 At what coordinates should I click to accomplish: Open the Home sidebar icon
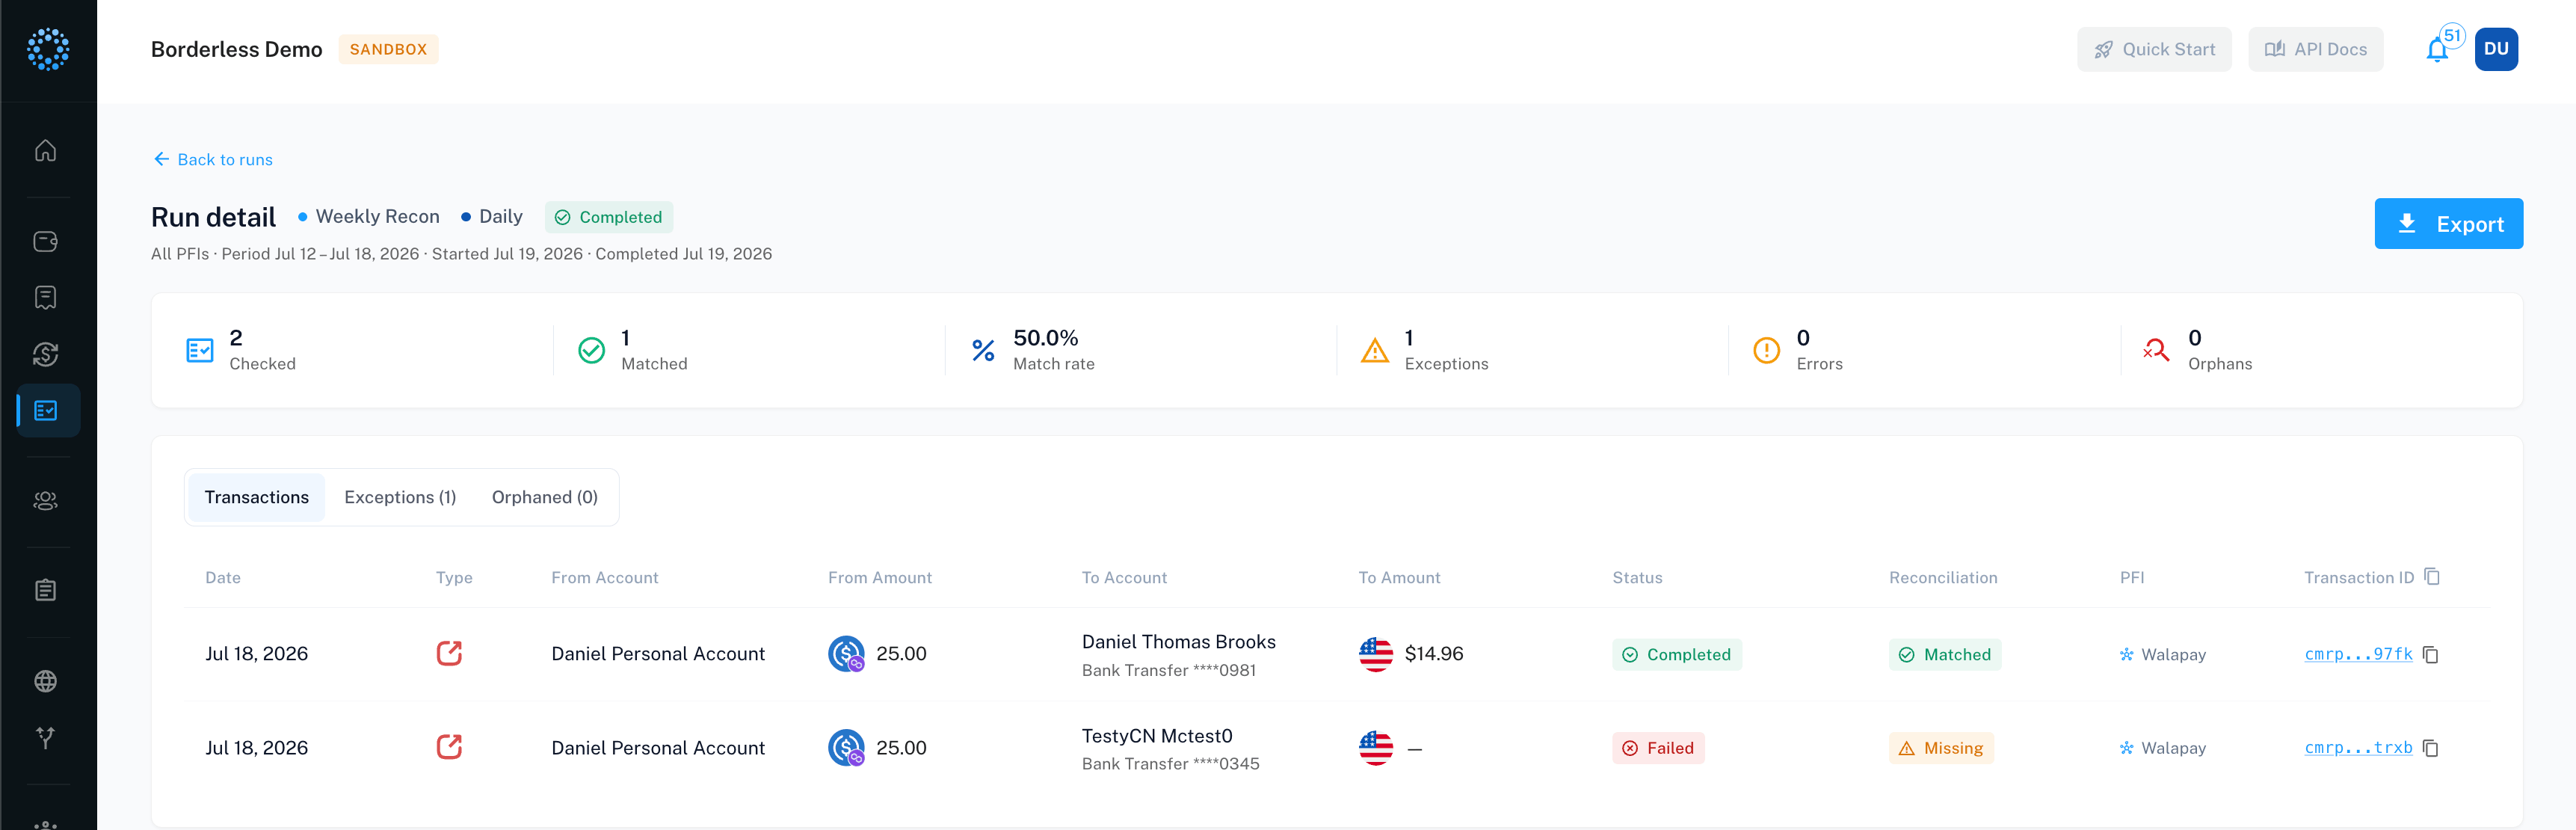tap(46, 150)
